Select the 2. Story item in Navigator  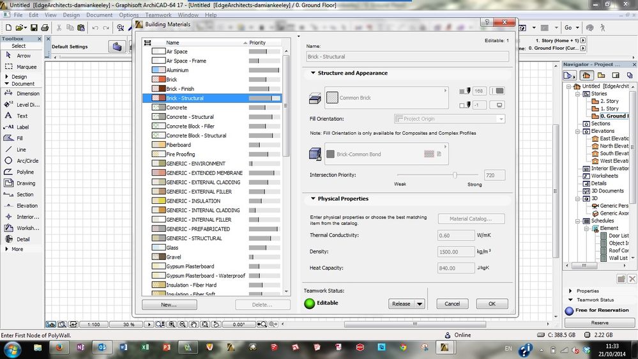click(x=609, y=101)
